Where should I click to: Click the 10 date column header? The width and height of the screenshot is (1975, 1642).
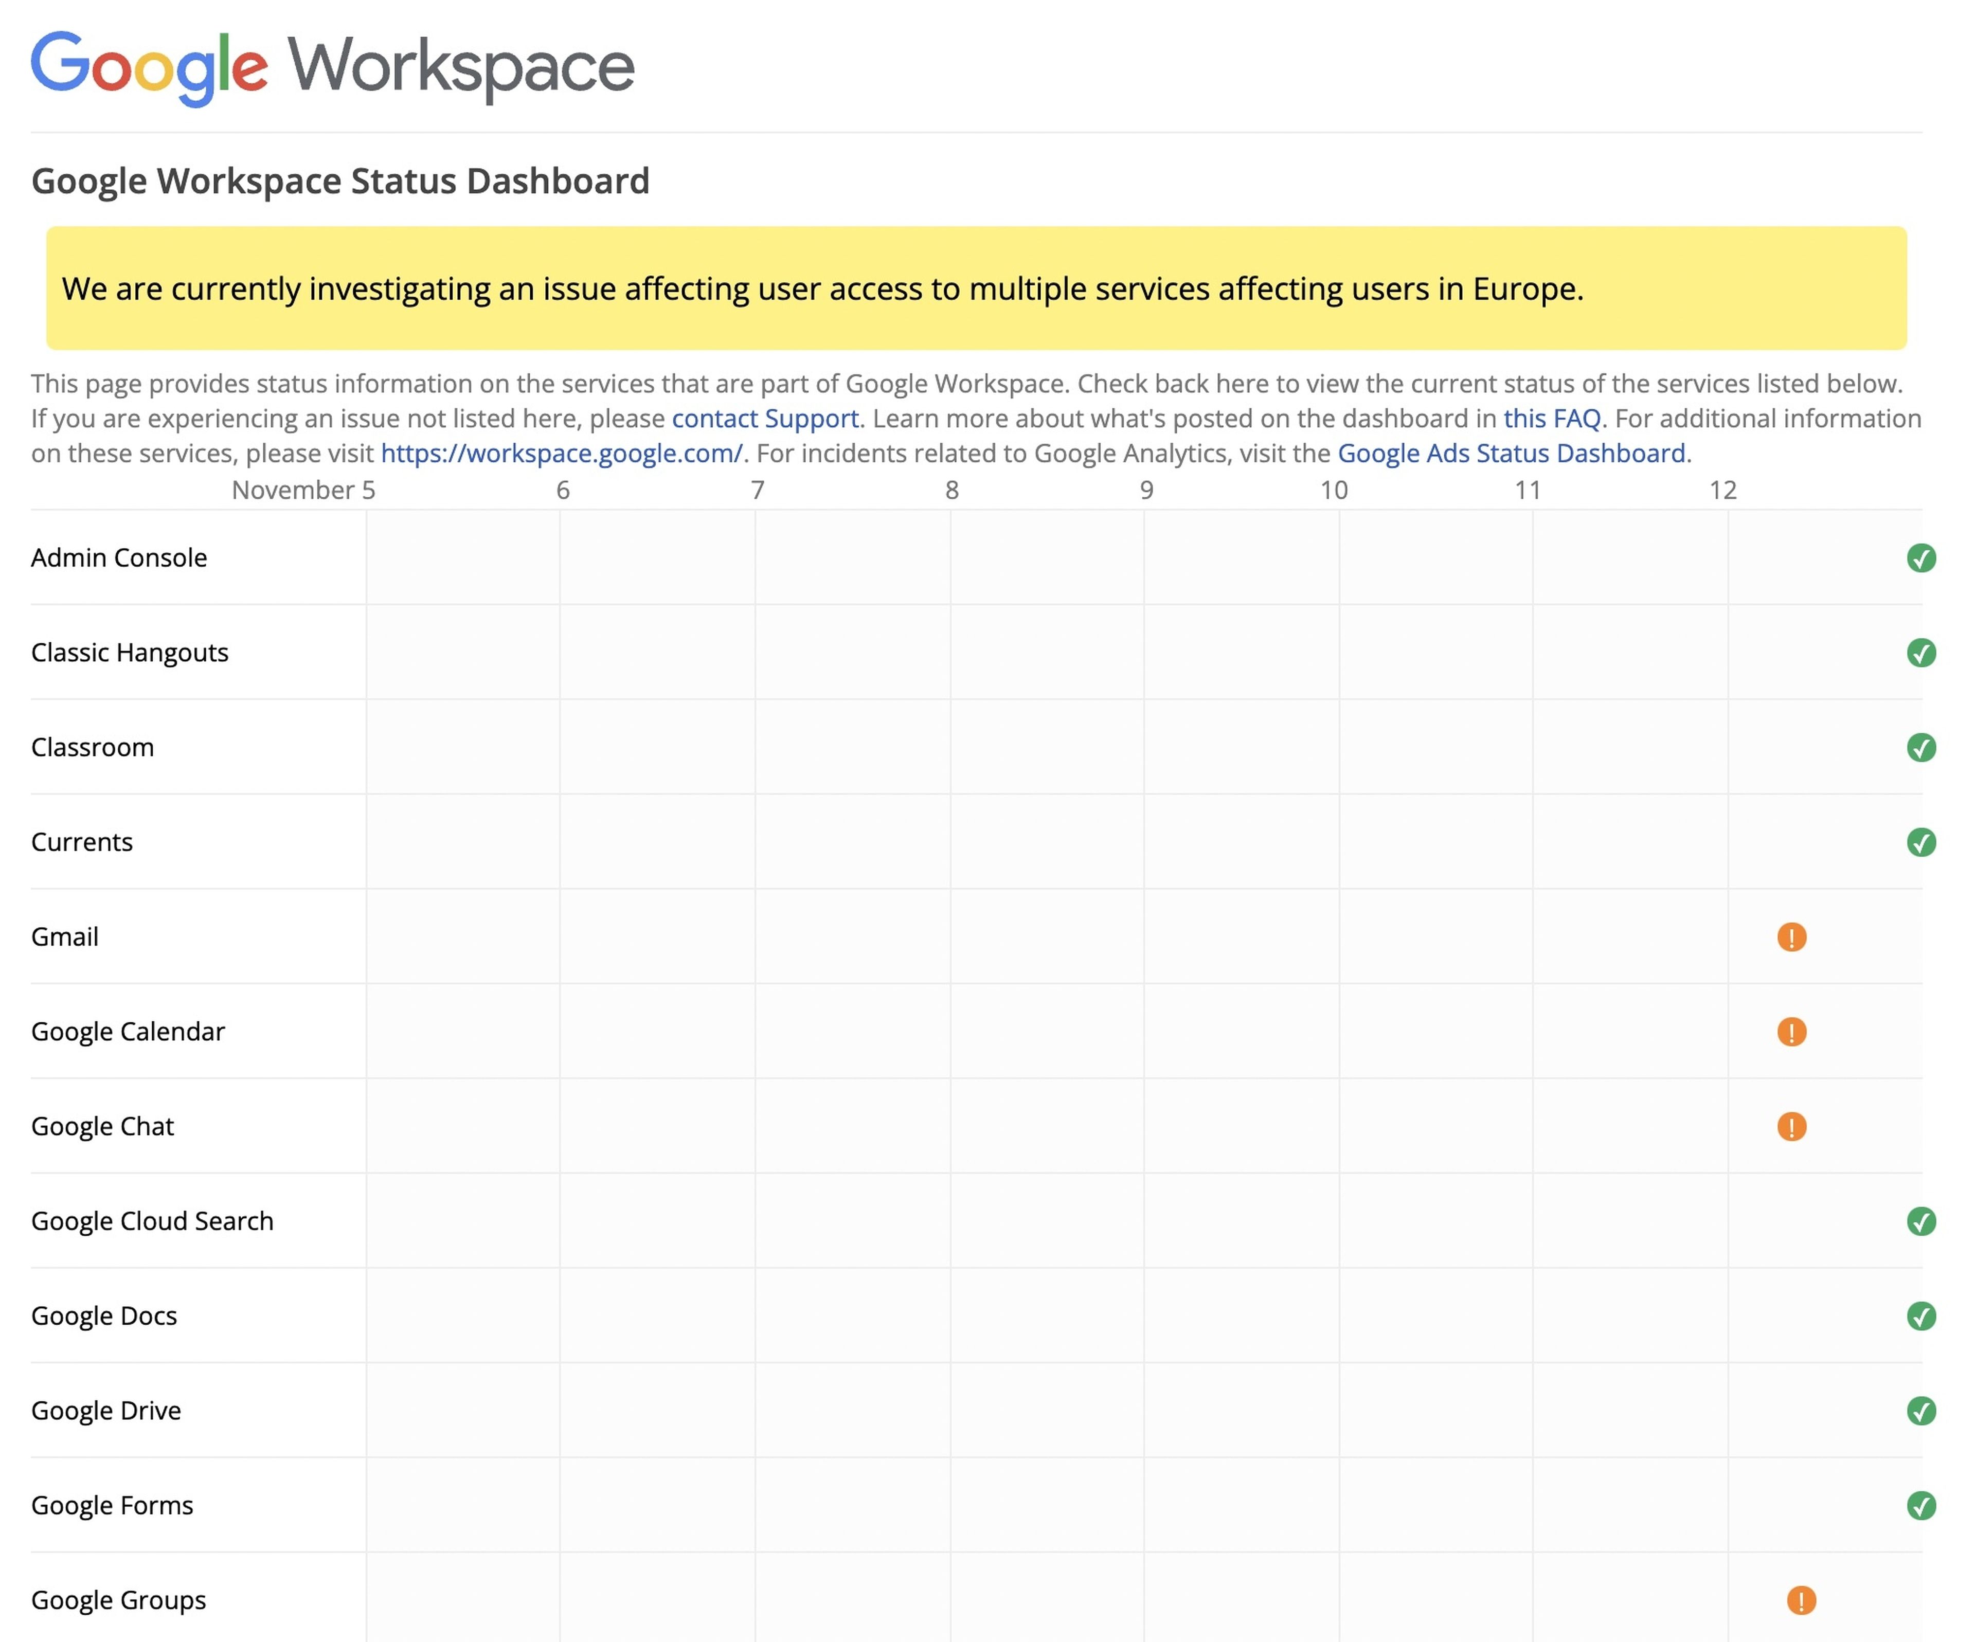(x=1334, y=490)
